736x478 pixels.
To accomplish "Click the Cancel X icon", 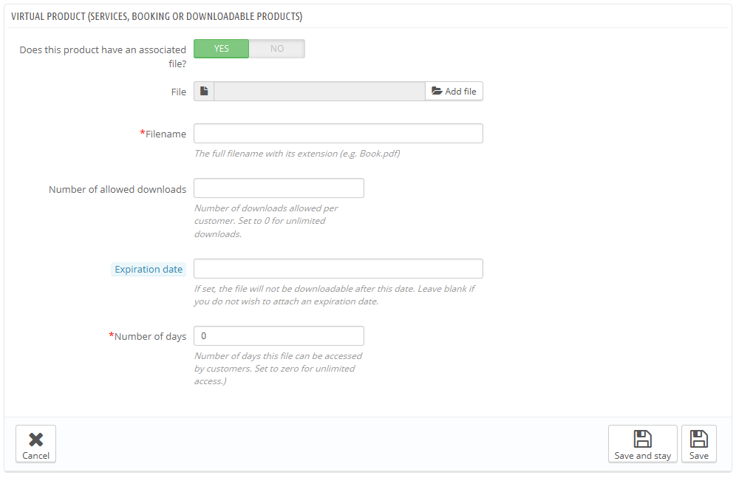I will pyautogui.click(x=35, y=440).
